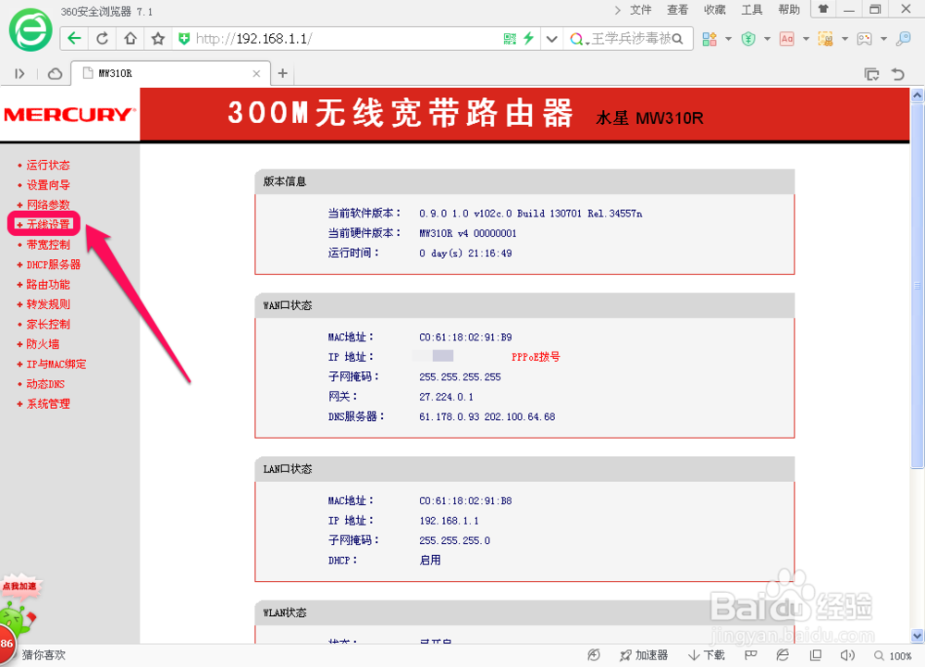Expand 系统管理 menu item
Screen dimensions: 925x667
[x=48, y=404]
